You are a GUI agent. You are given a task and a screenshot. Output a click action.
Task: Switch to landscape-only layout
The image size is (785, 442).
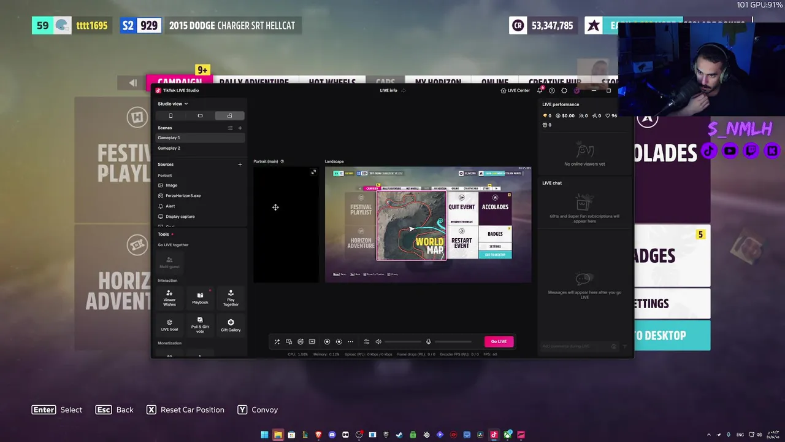200,115
